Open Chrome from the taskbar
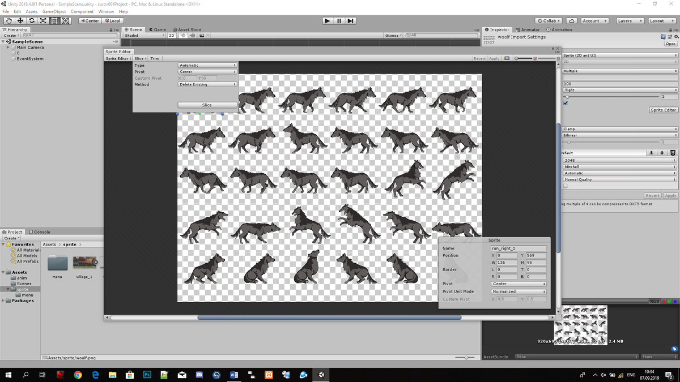 (78, 375)
